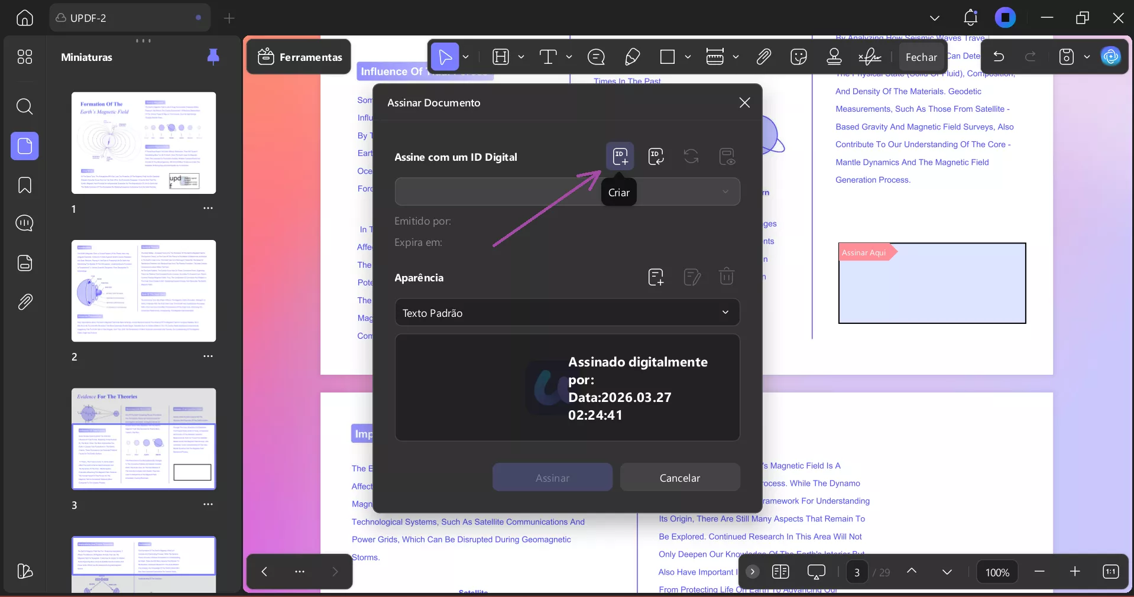Expand the title bar dropdown chevron
This screenshot has width=1134, height=597.
pyautogui.click(x=935, y=18)
